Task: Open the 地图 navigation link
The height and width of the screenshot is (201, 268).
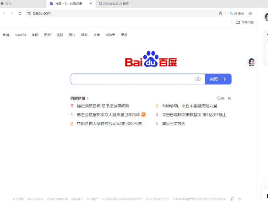Action: tap(35, 35)
